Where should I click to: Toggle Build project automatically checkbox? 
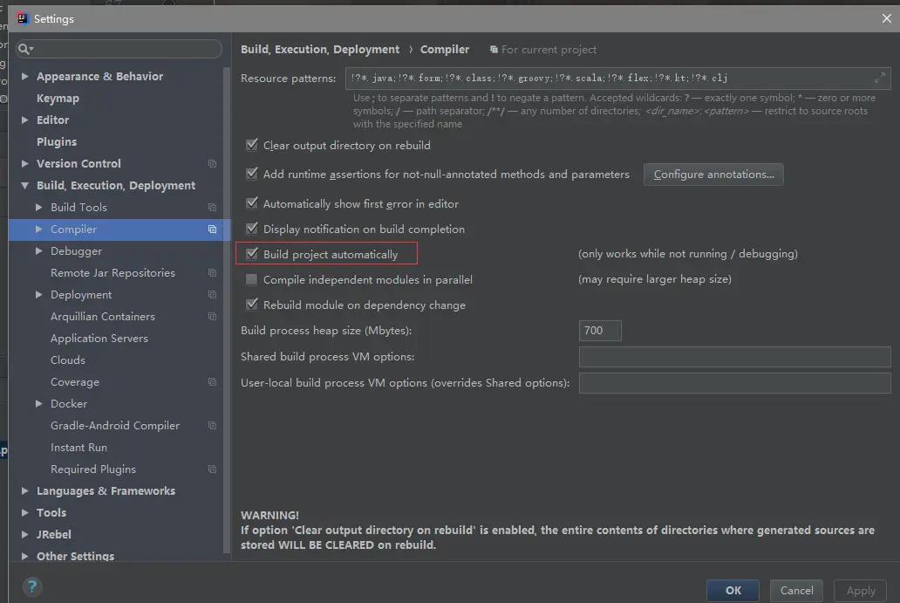click(x=251, y=254)
